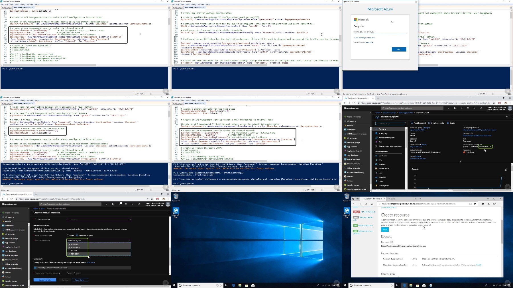513x288 pixels.
Task: Click Gmail extension icon in Create VM Chrome window
Action: pos(157,199)
